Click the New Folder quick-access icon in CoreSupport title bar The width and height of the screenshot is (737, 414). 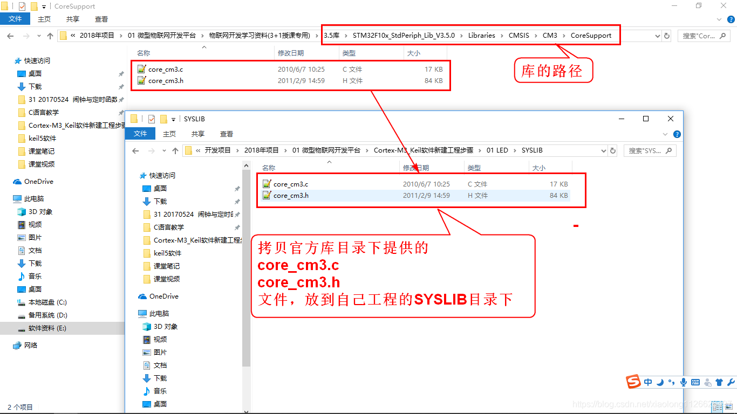pos(34,6)
